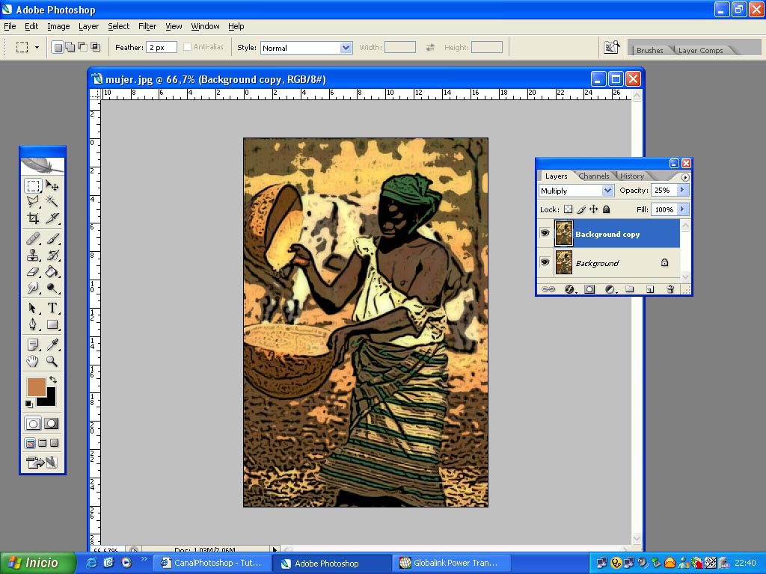Screen dimensions: 766x574
Task: Open the layer style menu icon
Action: click(x=569, y=289)
